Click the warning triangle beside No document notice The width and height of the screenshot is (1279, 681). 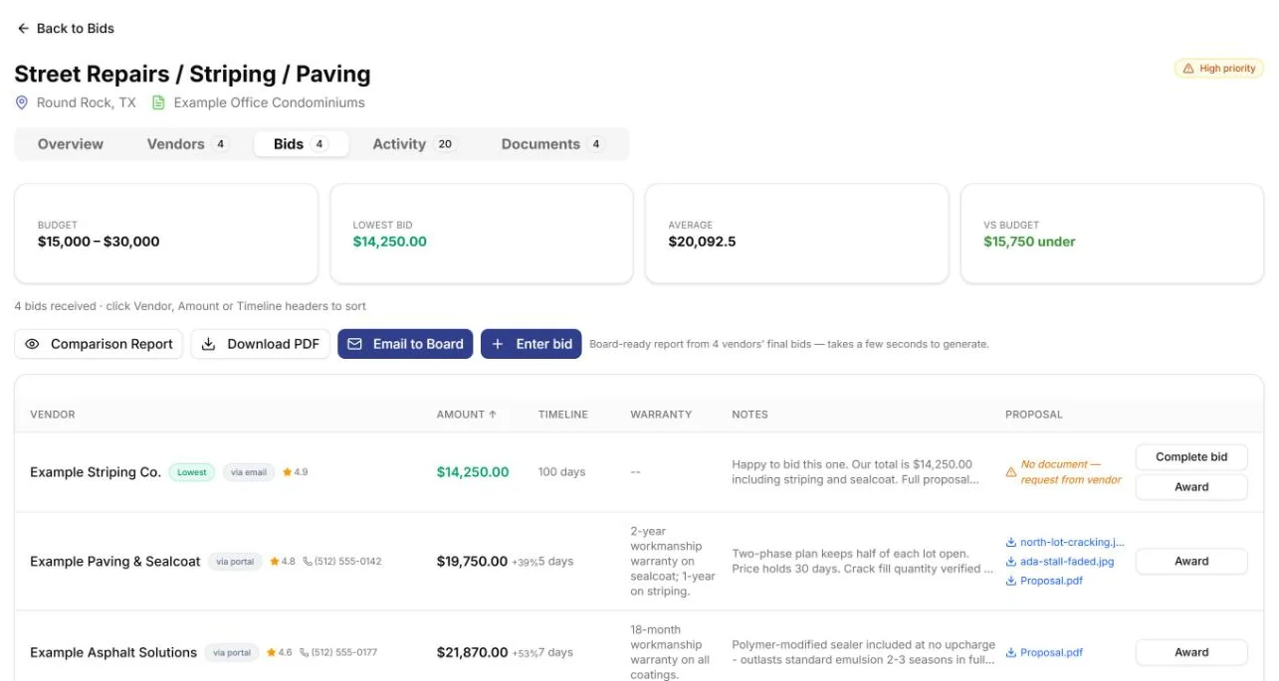pos(1011,472)
